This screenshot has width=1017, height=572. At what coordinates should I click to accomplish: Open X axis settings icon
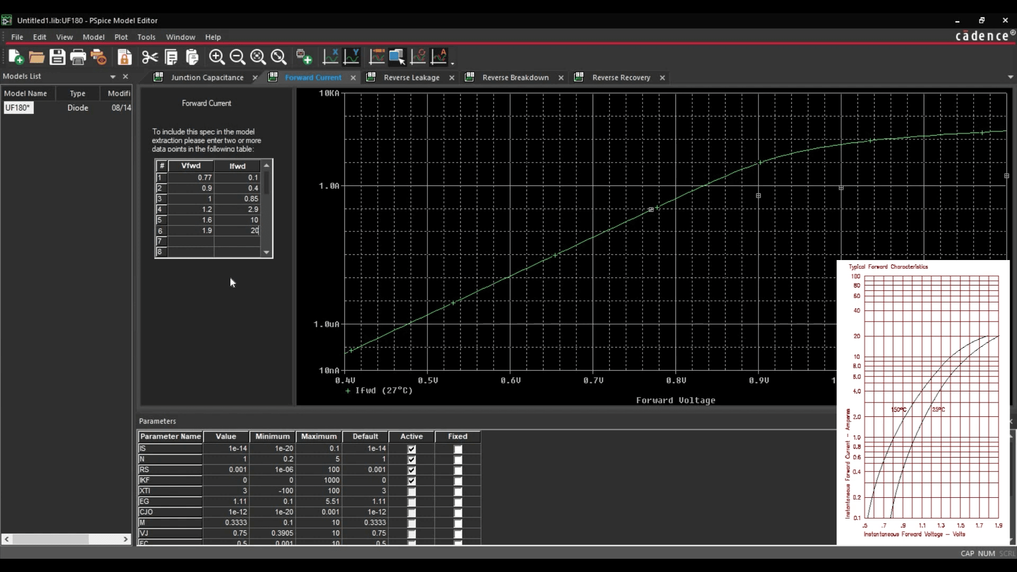tap(331, 57)
